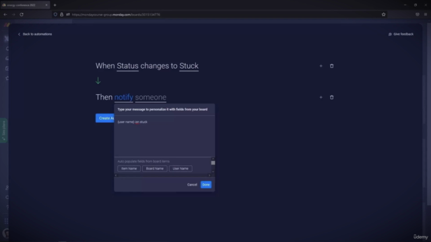Screen dimensions: 431x242
Task: Open browser hamburger menu
Action: point(425,15)
